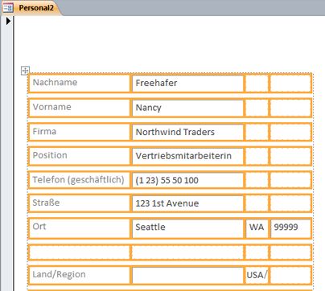Viewport: 325px width, 291px height.
Task: Click the 99999 postal code field
Action: pyautogui.click(x=290, y=228)
